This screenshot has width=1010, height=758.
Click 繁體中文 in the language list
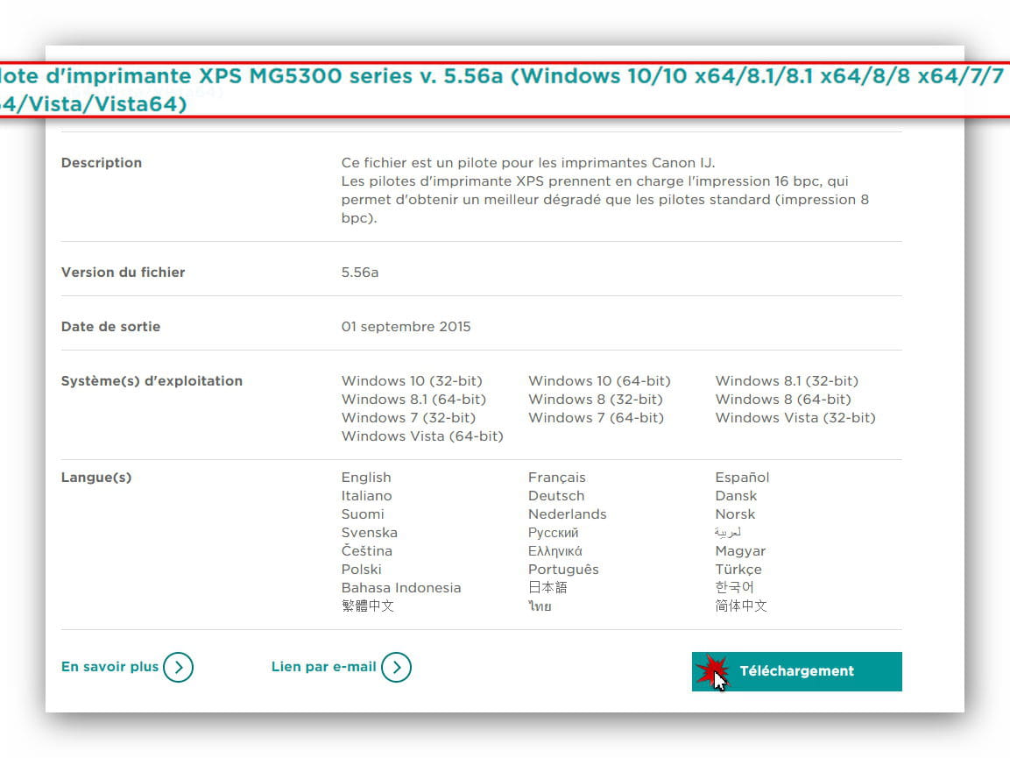tap(367, 606)
